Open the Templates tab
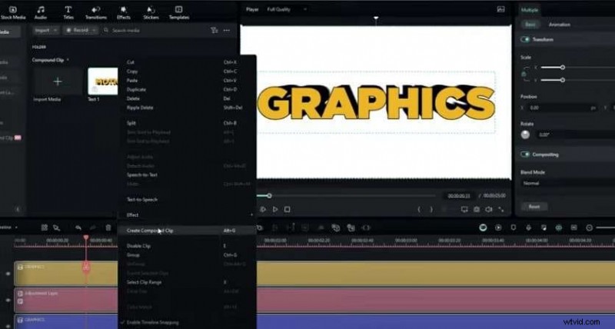 click(179, 12)
